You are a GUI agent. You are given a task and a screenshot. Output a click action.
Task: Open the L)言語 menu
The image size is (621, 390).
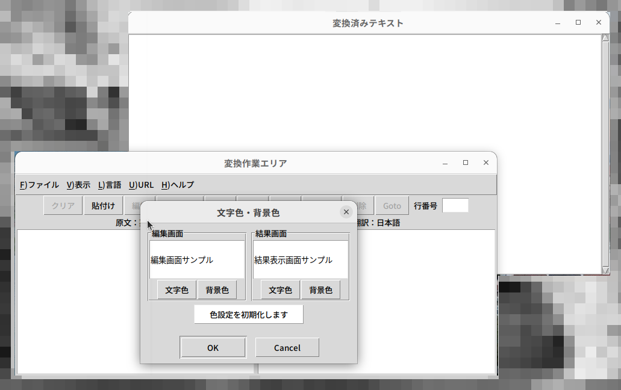(x=110, y=185)
